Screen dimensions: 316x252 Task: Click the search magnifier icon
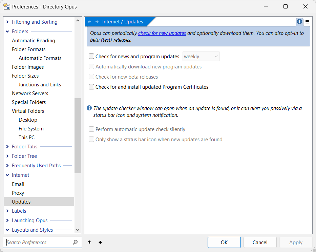[75, 242]
